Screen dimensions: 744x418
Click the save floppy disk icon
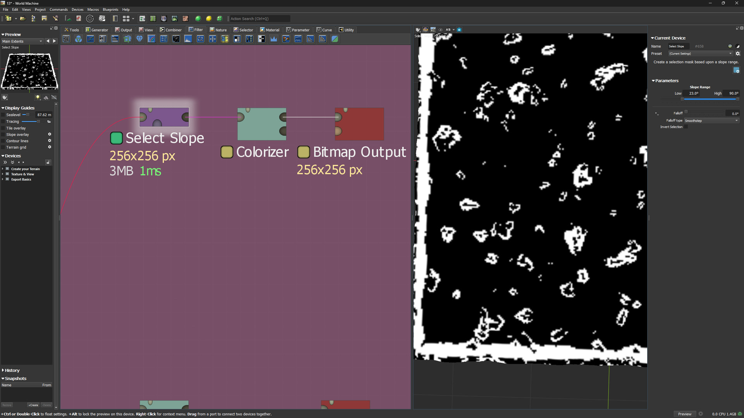click(x=44, y=19)
